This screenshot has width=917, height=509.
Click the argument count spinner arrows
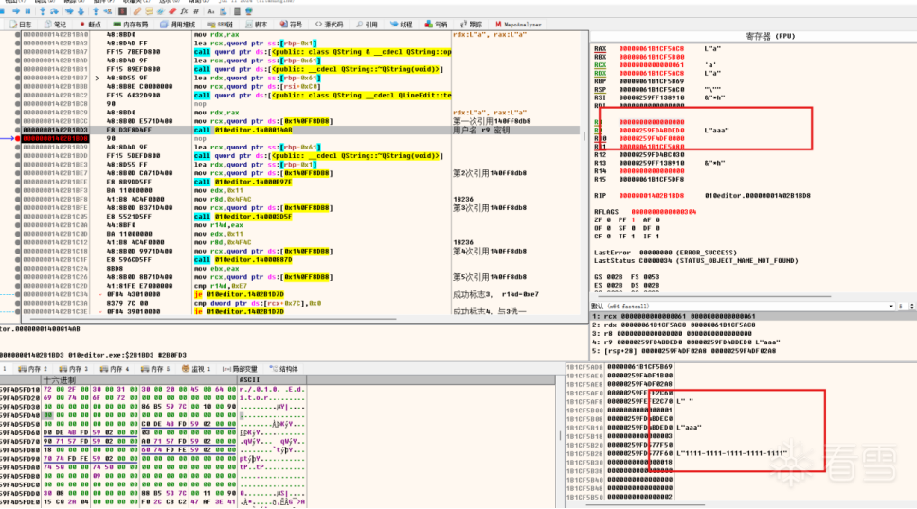[911, 307]
